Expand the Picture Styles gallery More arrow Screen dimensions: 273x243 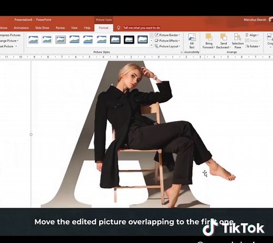(152, 45)
